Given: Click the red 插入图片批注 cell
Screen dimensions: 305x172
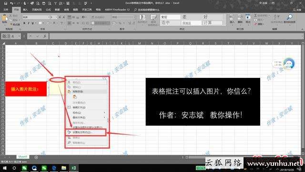Looking at the screenshot, I should 26,89.
